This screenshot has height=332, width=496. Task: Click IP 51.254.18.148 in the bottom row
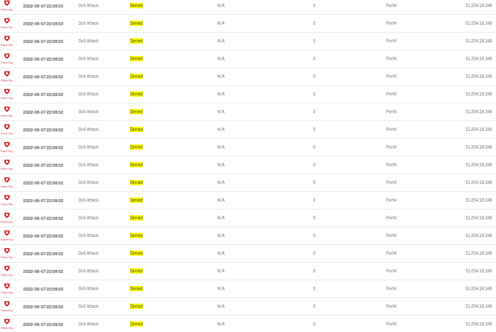point(479,324)
